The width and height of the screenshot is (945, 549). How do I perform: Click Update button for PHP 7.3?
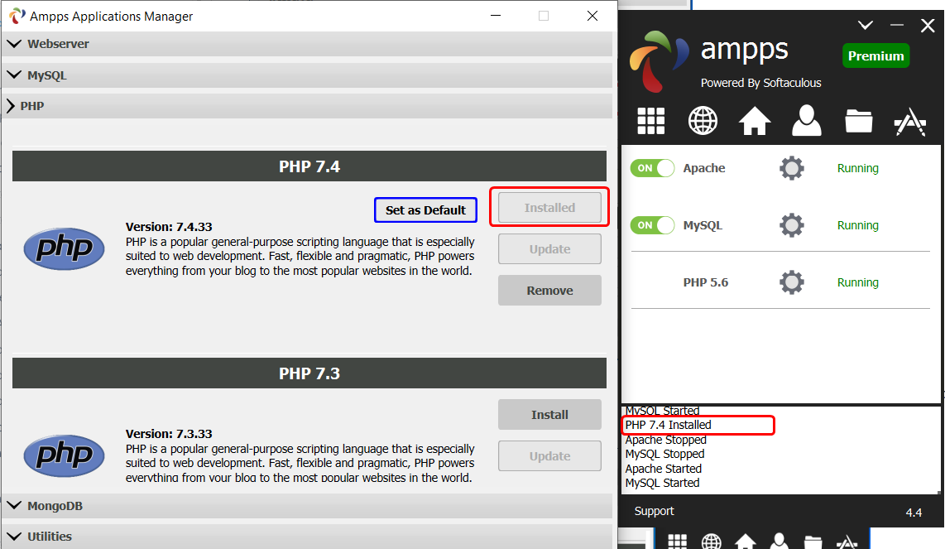pos(549,455)
